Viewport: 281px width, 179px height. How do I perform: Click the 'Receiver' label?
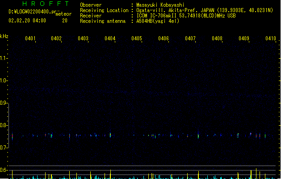pyautogui.click(x=91, y=16)
